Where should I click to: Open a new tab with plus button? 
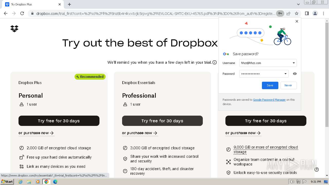[x=69, y=4]
